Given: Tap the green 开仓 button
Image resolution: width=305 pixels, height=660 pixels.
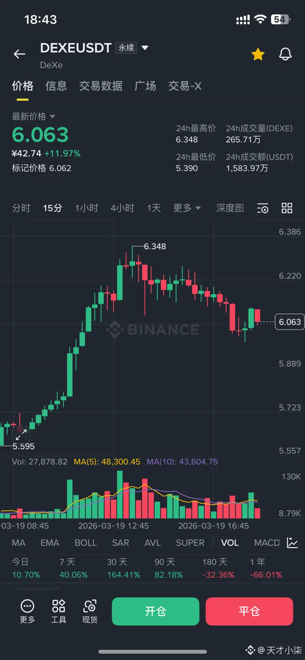Looking at the screenshot, I should 155,611.
